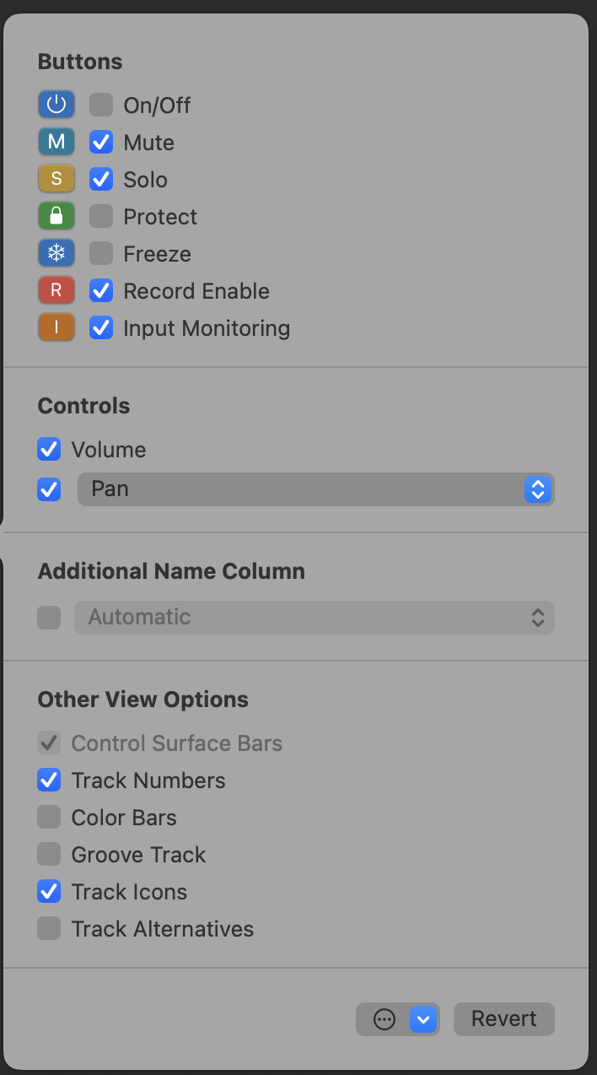Open the Automatic name column dropdown

(x=314, y=618)
